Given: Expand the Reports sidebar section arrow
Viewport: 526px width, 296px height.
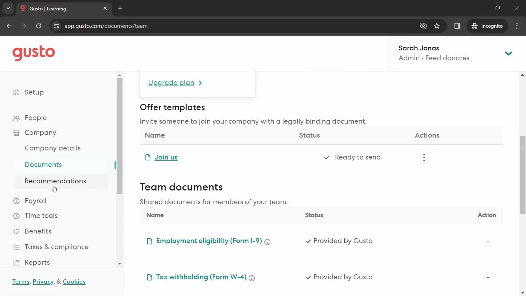Looking at the screenshot, I should (x=119, y=263).
